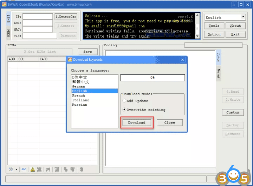Click the IP input field
Viewport: 253px width, 186px height.
pos(38,16)
